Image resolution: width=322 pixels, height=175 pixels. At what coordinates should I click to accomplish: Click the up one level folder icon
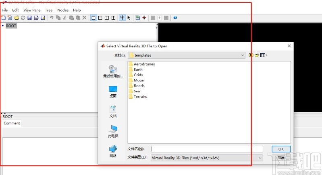251,55
